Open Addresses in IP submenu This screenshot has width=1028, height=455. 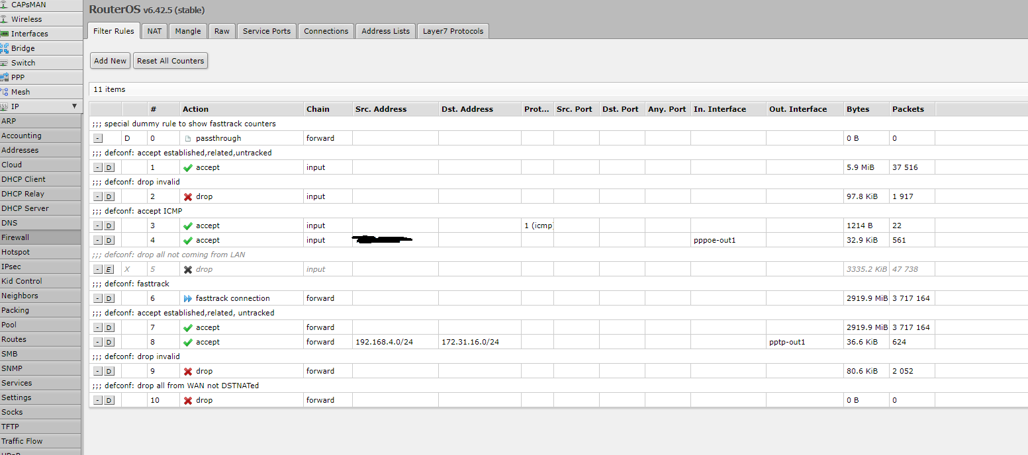(x=41, y=150)
